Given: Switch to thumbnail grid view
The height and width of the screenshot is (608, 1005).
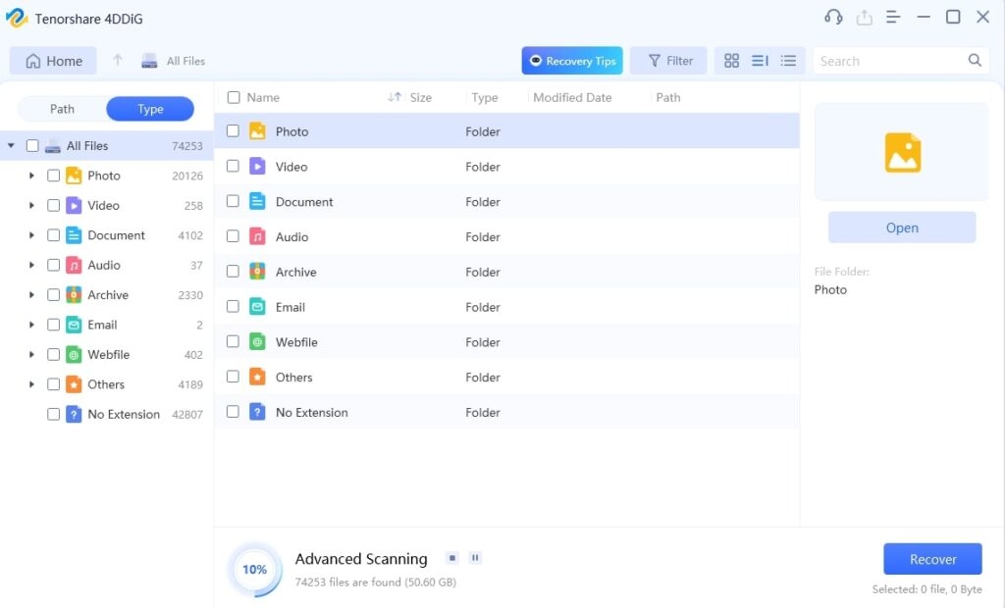Looking at the screenshot, I should 731,61.
